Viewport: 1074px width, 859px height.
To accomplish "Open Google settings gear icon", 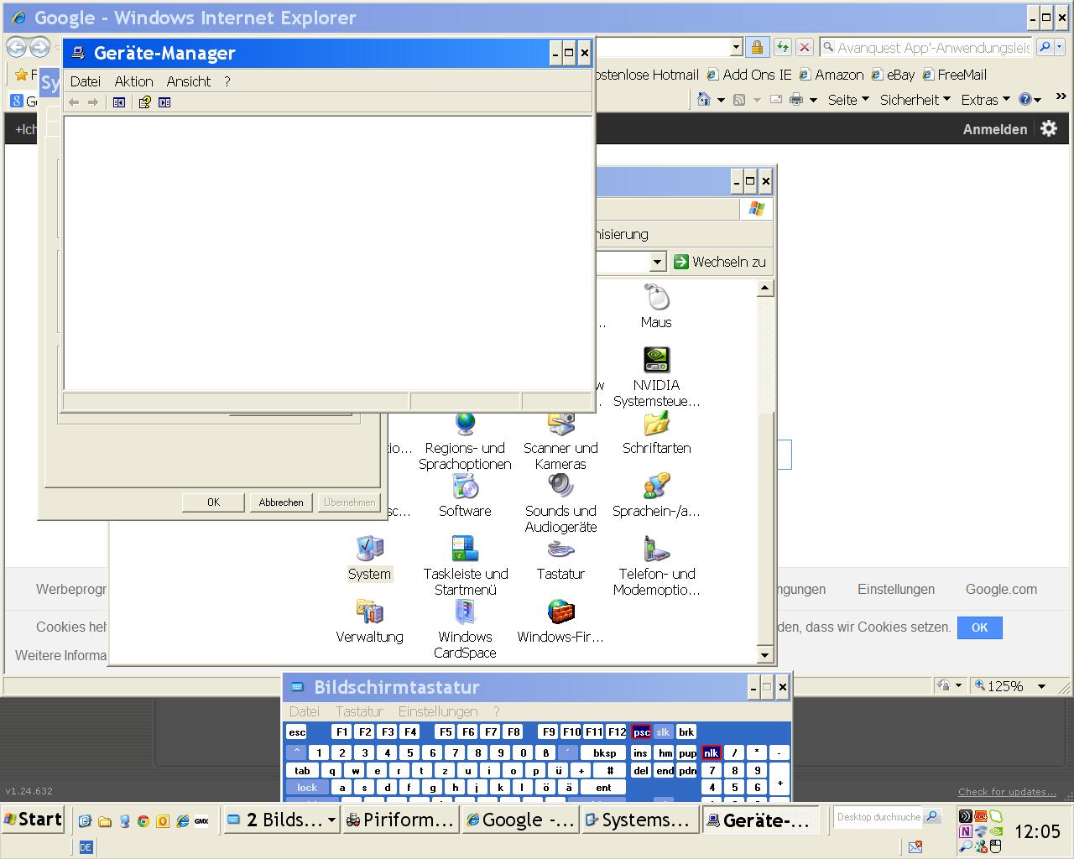I will 1049,128.
